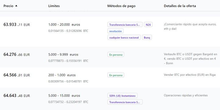Select SEPA (UE) Instantáneo tag
This screenshot has height=110, width=220.
122,96
